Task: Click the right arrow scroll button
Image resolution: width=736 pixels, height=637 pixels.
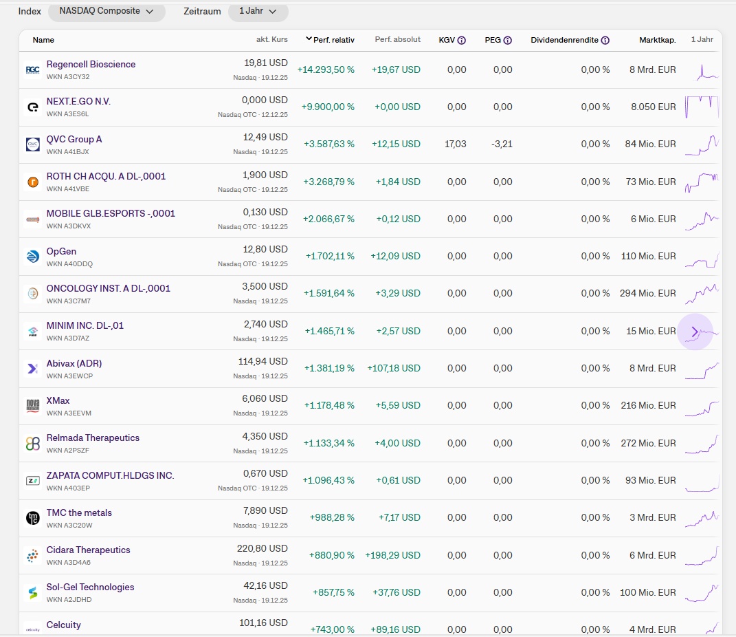Action: coord(695,332)
